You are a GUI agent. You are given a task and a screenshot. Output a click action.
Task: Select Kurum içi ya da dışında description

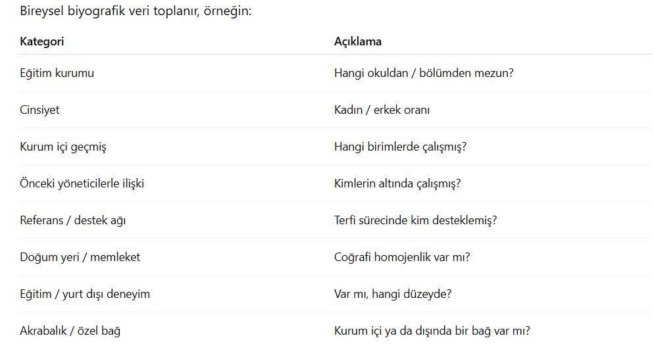coord(432,331)
